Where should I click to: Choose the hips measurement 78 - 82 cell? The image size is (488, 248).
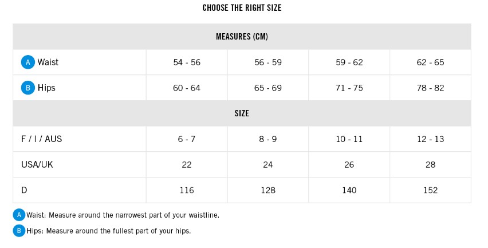[x=430, y=88]
